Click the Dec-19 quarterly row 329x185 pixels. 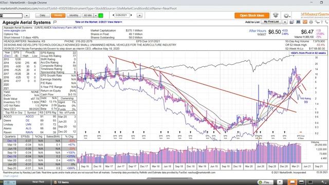coord(40,156)
